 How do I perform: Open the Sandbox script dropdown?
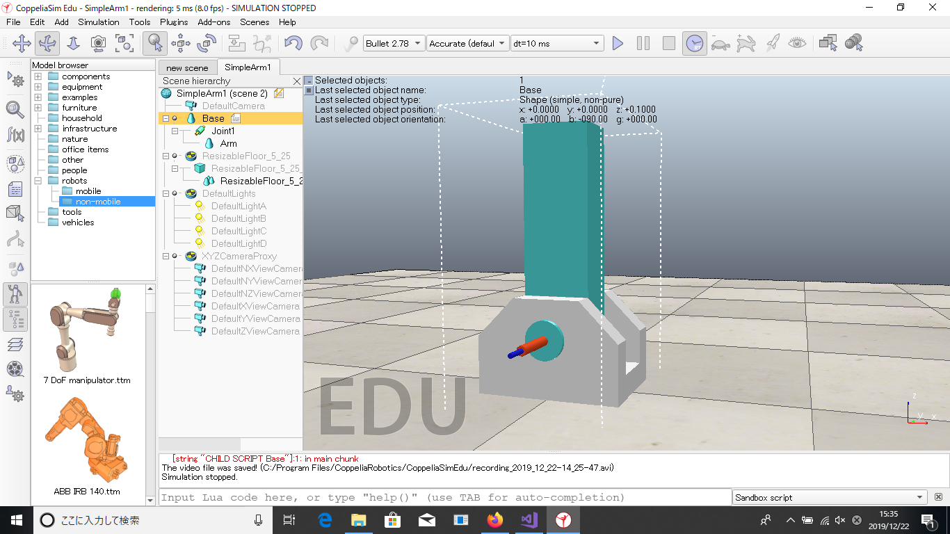tap(830, 497)
